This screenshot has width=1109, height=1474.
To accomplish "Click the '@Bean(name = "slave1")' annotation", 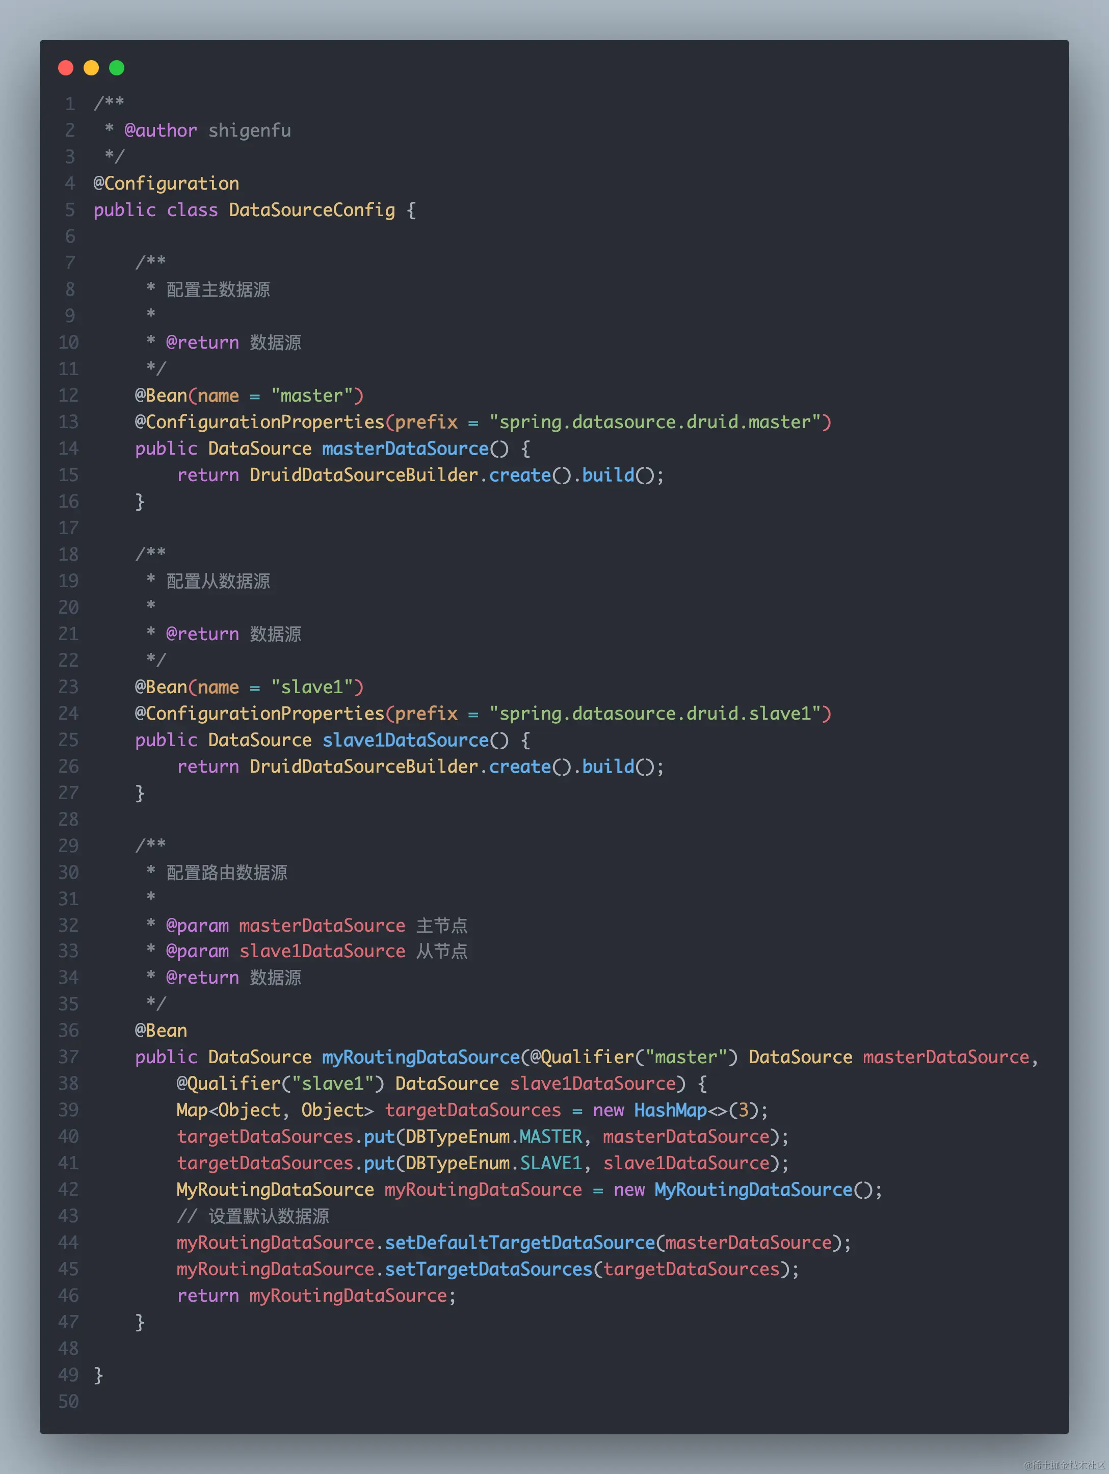I will click(x=249, y=687).
